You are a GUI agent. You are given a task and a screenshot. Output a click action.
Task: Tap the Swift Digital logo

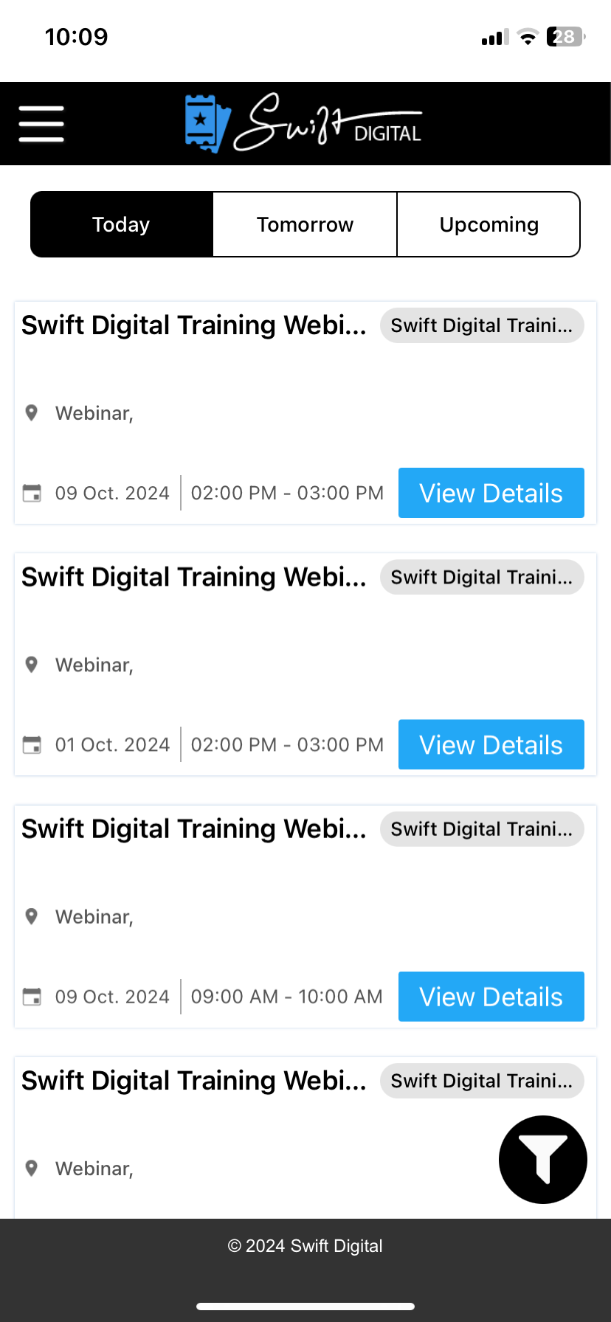[x=303, y=123]
